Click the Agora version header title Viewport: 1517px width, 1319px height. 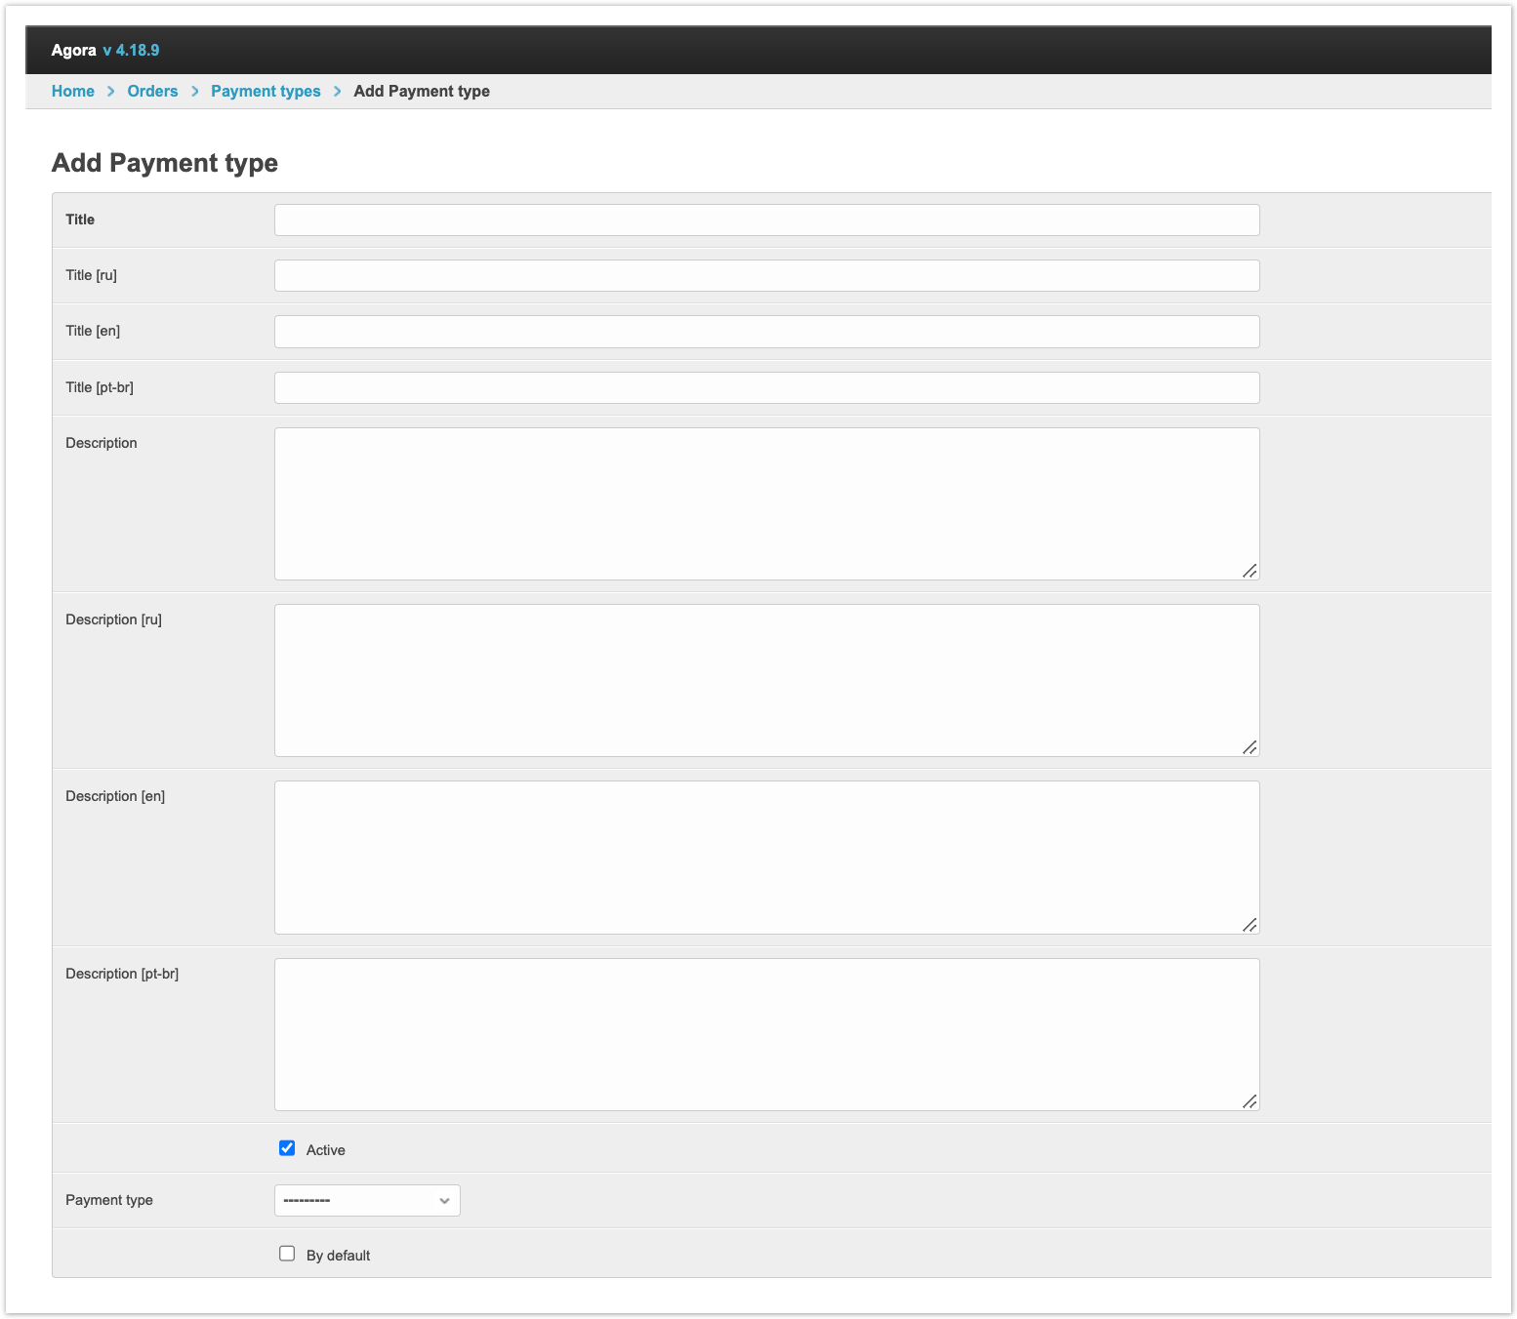(x=105, y=50)
